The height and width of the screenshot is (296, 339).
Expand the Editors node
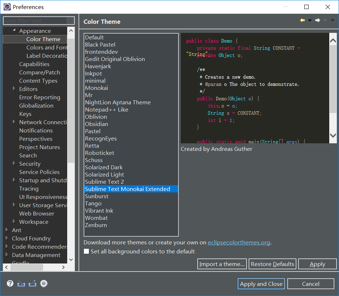(x=14, y=88)
